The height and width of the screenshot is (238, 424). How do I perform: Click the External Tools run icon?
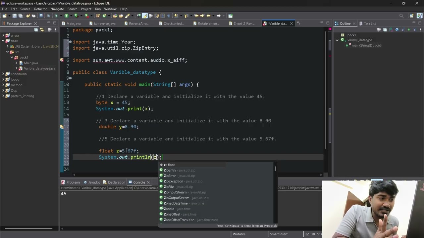tap(87, 16)
